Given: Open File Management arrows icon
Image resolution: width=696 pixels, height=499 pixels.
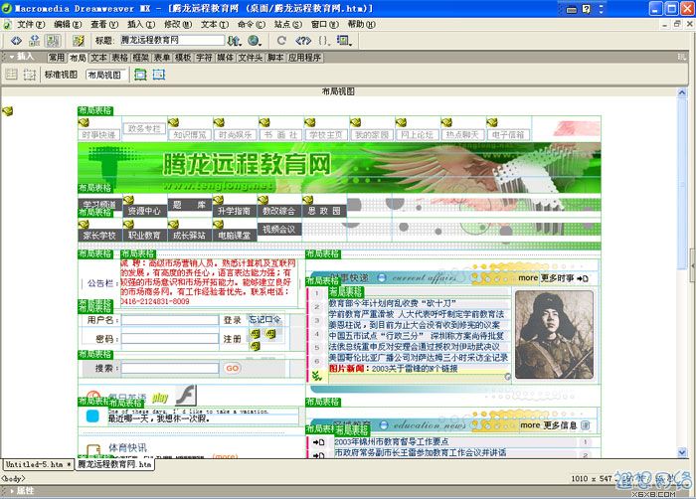Looking at the screenshot, I should click(234, 41).
